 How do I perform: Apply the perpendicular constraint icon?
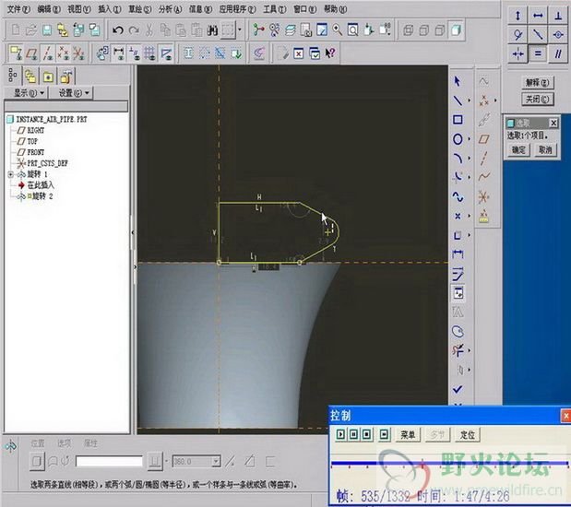[560, 16]
